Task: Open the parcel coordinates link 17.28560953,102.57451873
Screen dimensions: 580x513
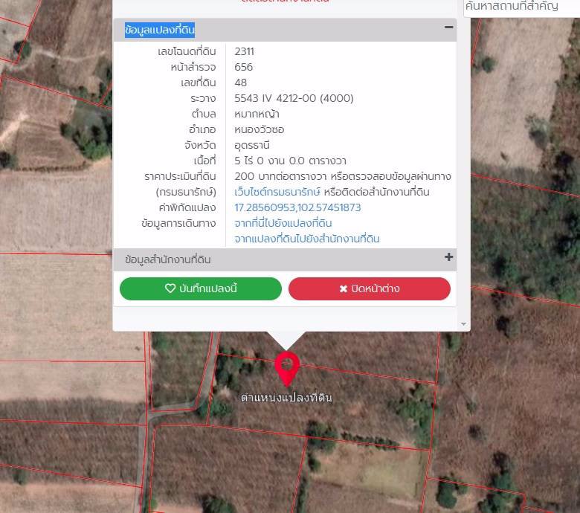Action: click(x=297, y=207)
